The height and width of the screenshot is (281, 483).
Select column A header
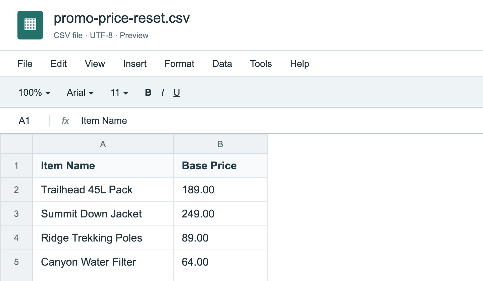click(x=103, y=144)
